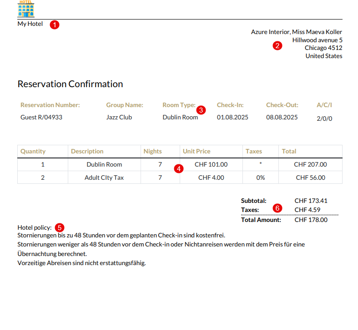Select red marker 6 beside Taxes
Screen dimensions: 358x330
click(277, 208)
